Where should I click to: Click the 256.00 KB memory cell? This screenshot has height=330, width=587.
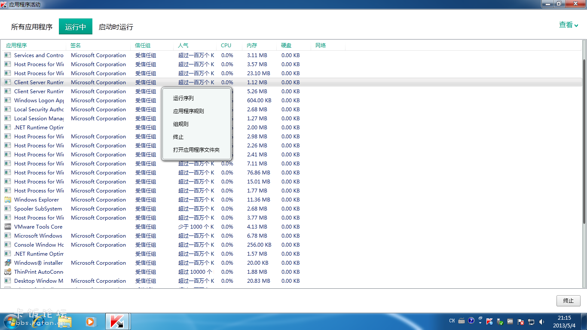259,244
